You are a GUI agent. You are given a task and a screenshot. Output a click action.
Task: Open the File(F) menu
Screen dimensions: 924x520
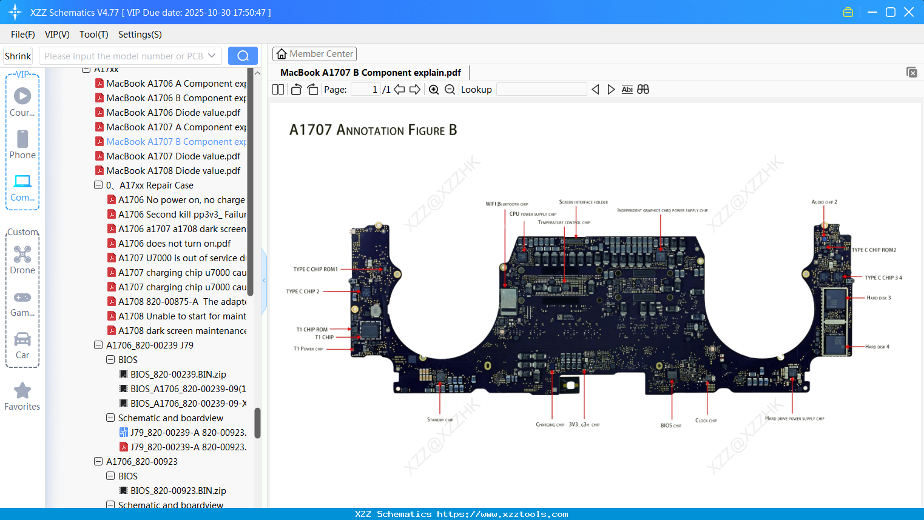point(23,35)
